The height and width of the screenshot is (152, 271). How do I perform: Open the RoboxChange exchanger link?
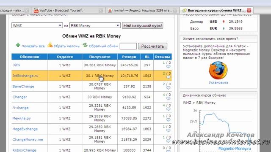[24, 150]
